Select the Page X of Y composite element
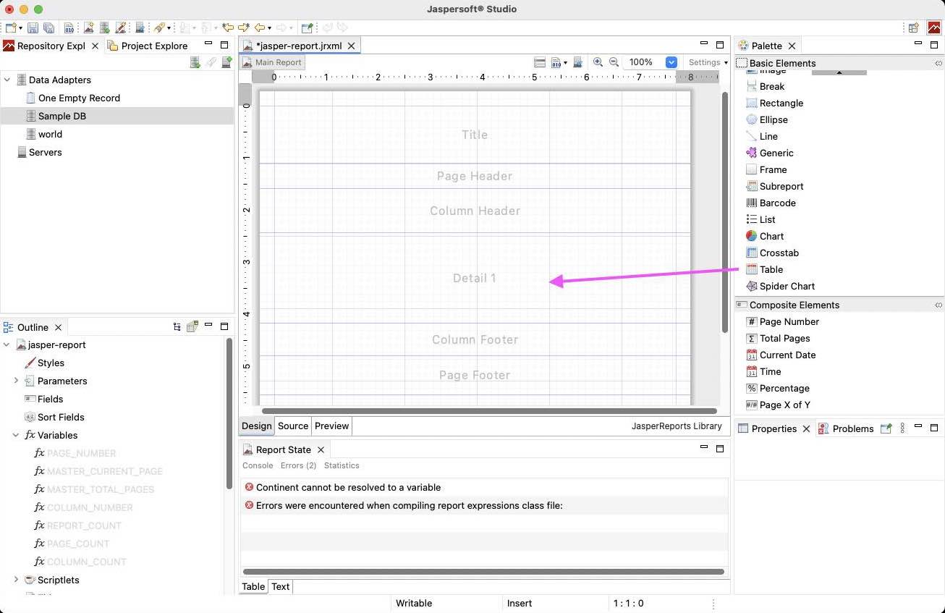 tap(778, 405)
